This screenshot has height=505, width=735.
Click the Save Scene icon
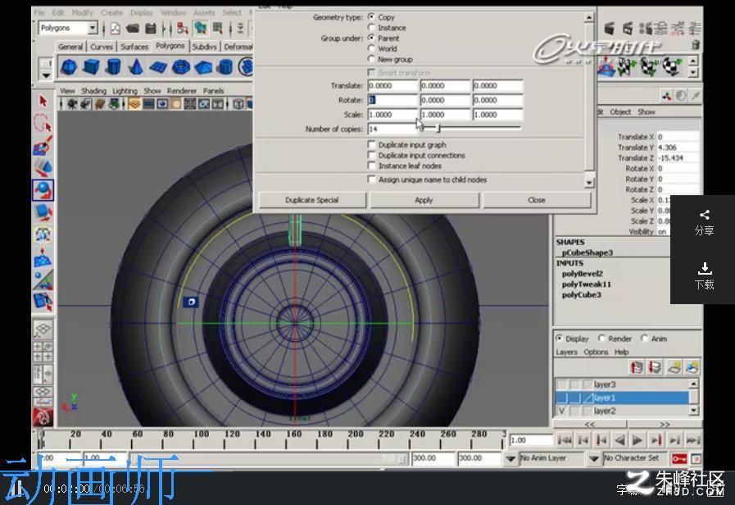click(x=151, y=28)
